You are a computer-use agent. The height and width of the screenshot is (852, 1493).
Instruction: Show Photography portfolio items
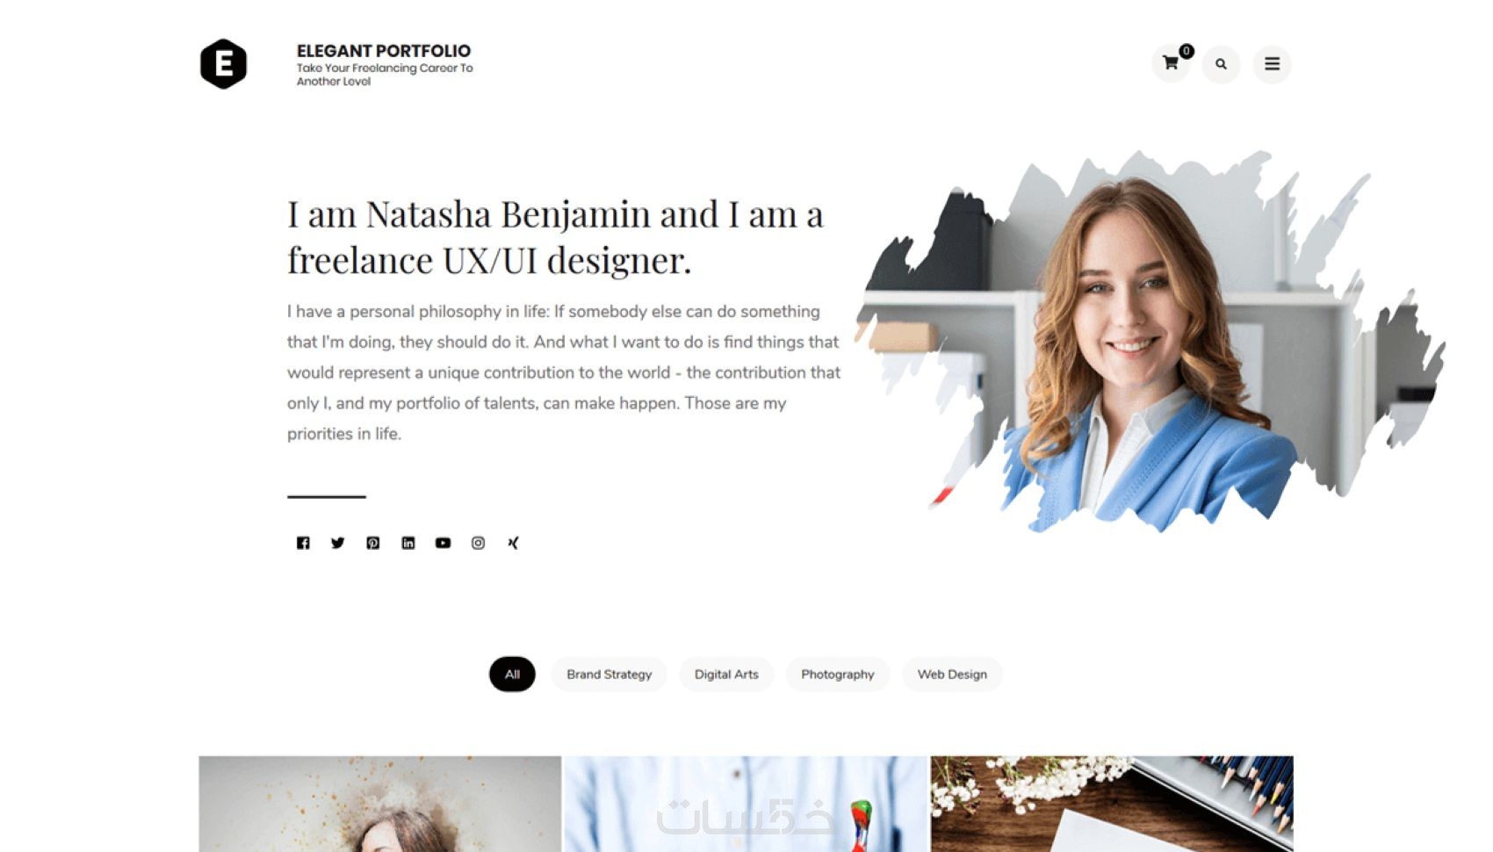pyautogui.click(x=838, y=674)
